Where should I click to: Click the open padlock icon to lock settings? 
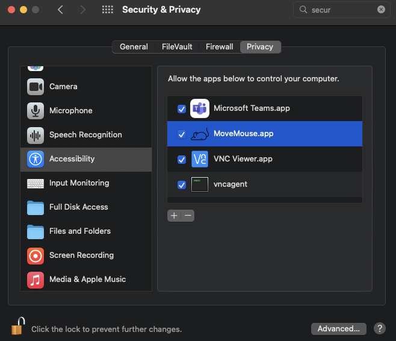point(18,326)
